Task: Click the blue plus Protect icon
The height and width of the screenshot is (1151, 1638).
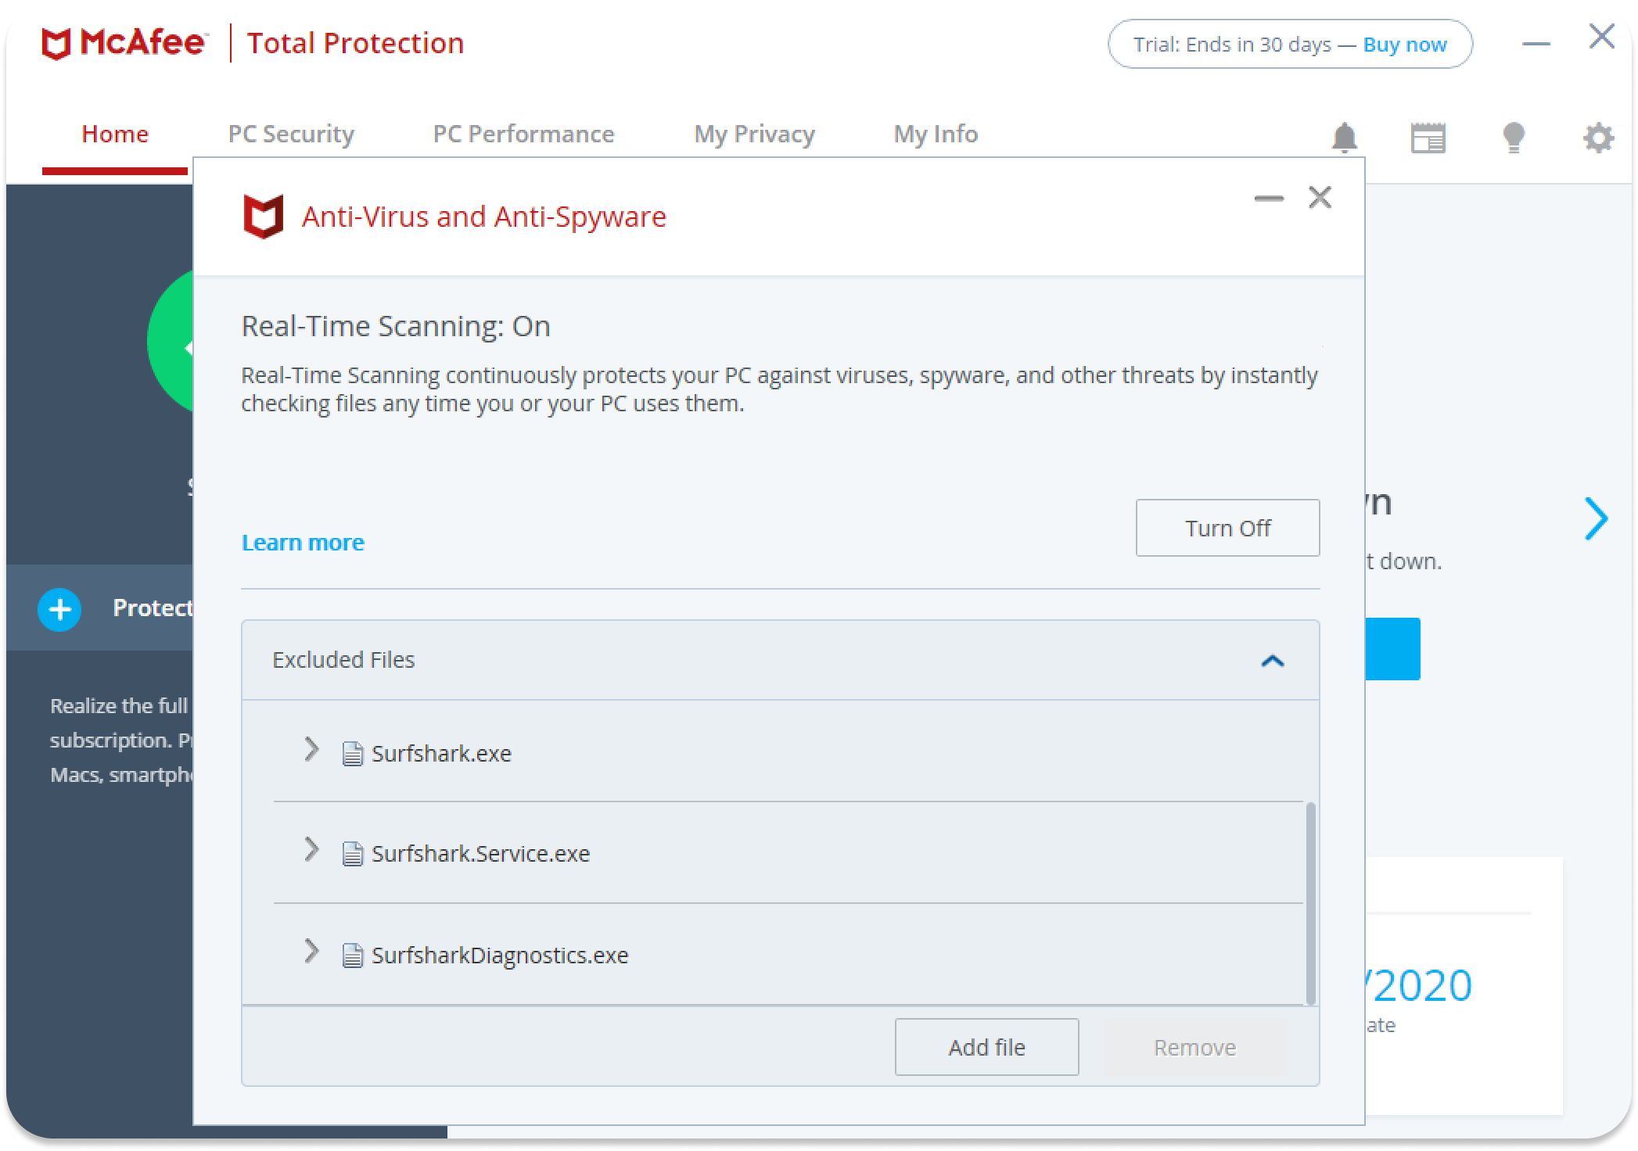Action: (59, 609)
